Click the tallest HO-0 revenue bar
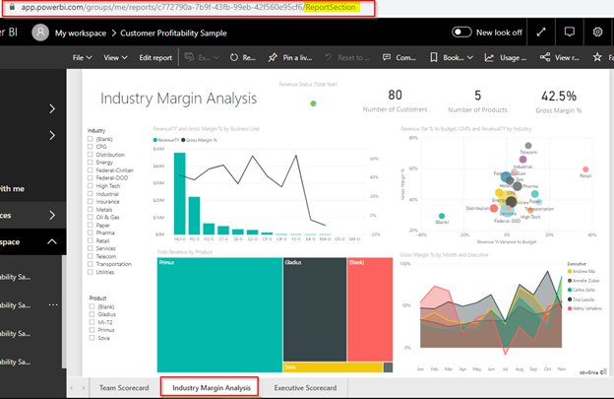 click(x=180, y=194)
